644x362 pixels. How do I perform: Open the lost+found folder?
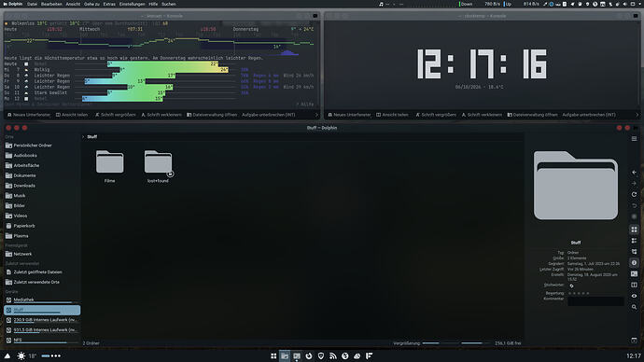pos(158,166)
